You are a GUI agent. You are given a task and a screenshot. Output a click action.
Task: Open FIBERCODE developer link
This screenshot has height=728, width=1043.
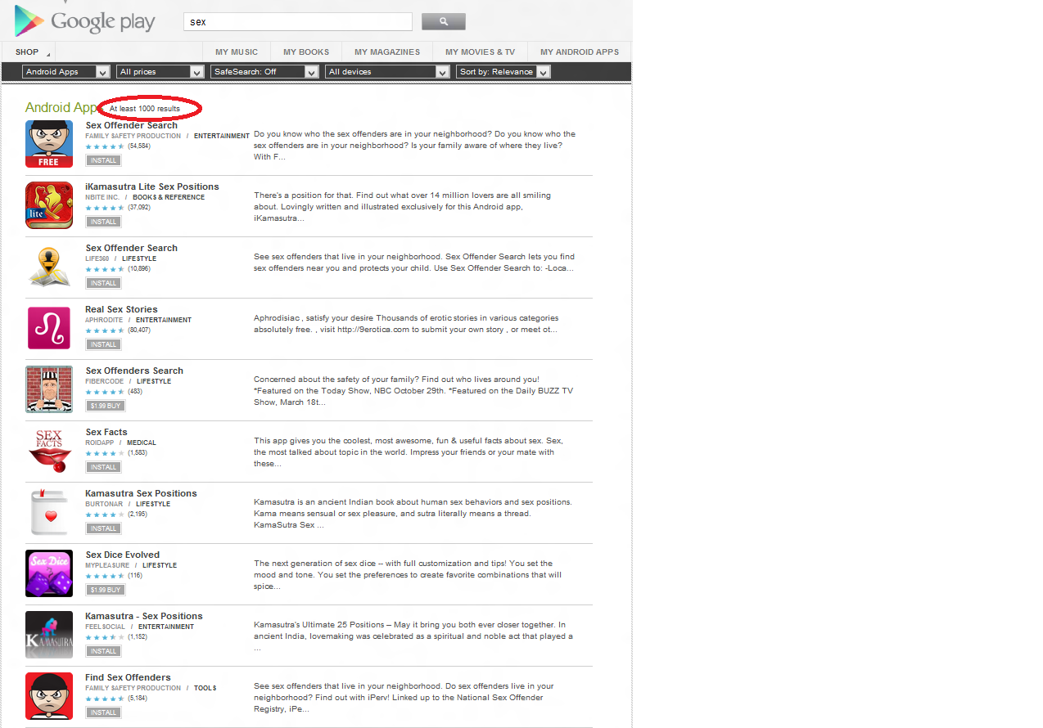tap(105, 381)
